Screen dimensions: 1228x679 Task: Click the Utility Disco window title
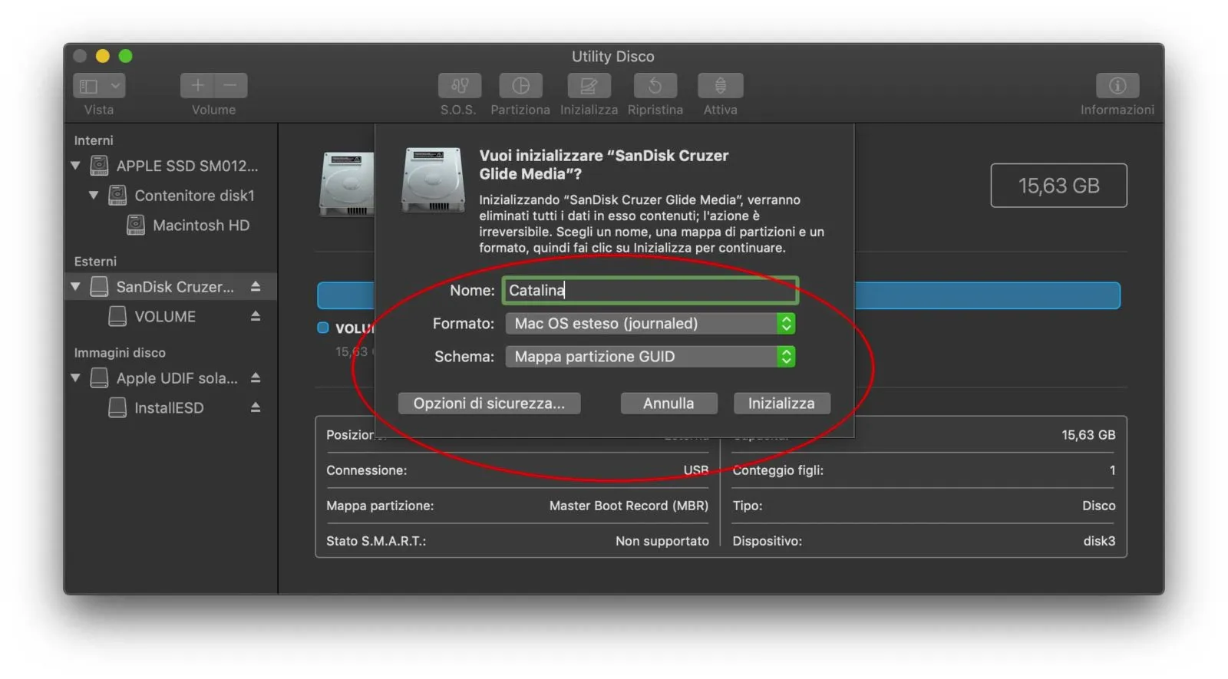click(x=612, y=57)
